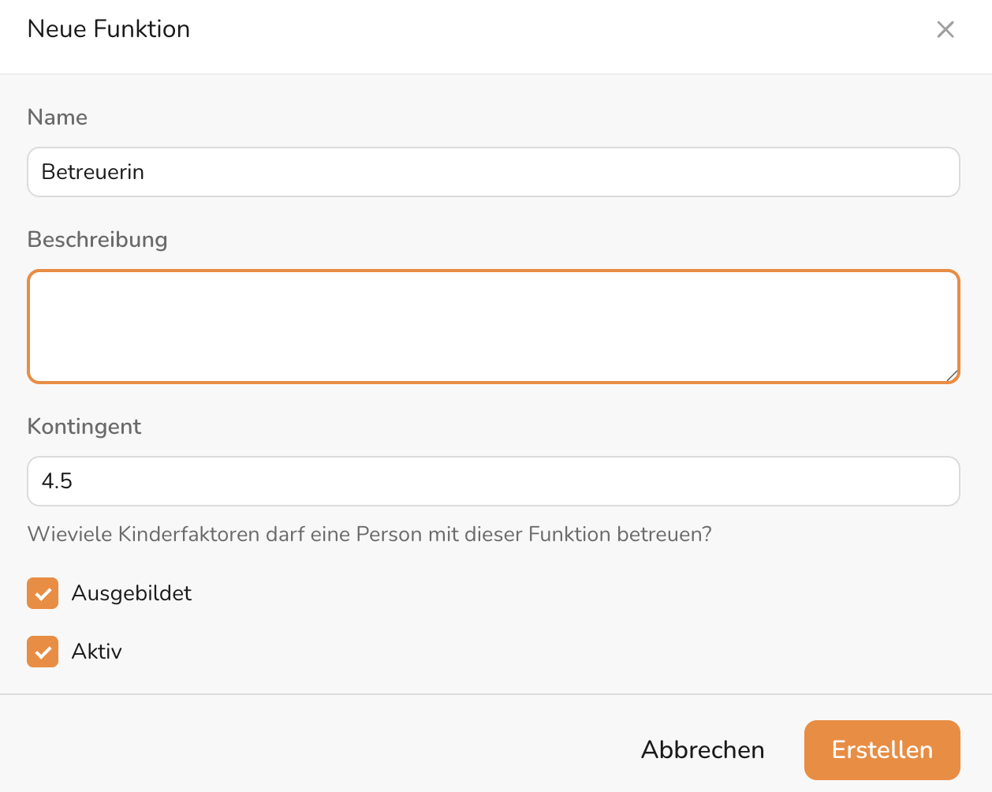Click the Kontingent field label

84,426
